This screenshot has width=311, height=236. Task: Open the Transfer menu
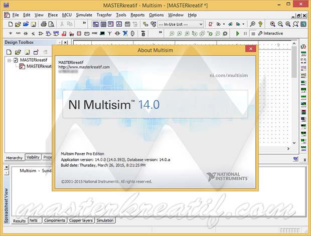(104, 15)
